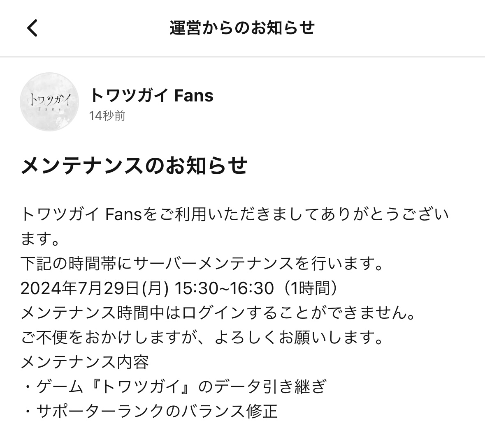
Task: Tap the 運営からのお知らせ page title
Action: tap(242, 28)
